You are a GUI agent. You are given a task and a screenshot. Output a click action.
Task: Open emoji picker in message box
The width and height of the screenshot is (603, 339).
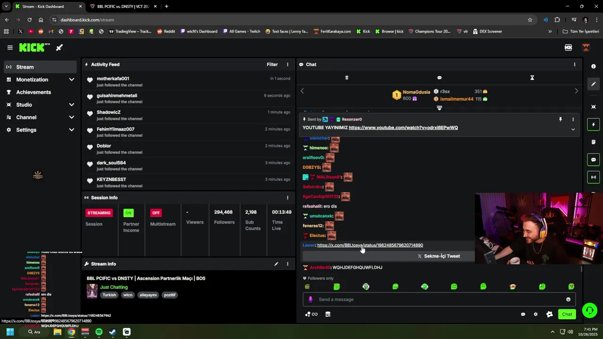[568, 299]
